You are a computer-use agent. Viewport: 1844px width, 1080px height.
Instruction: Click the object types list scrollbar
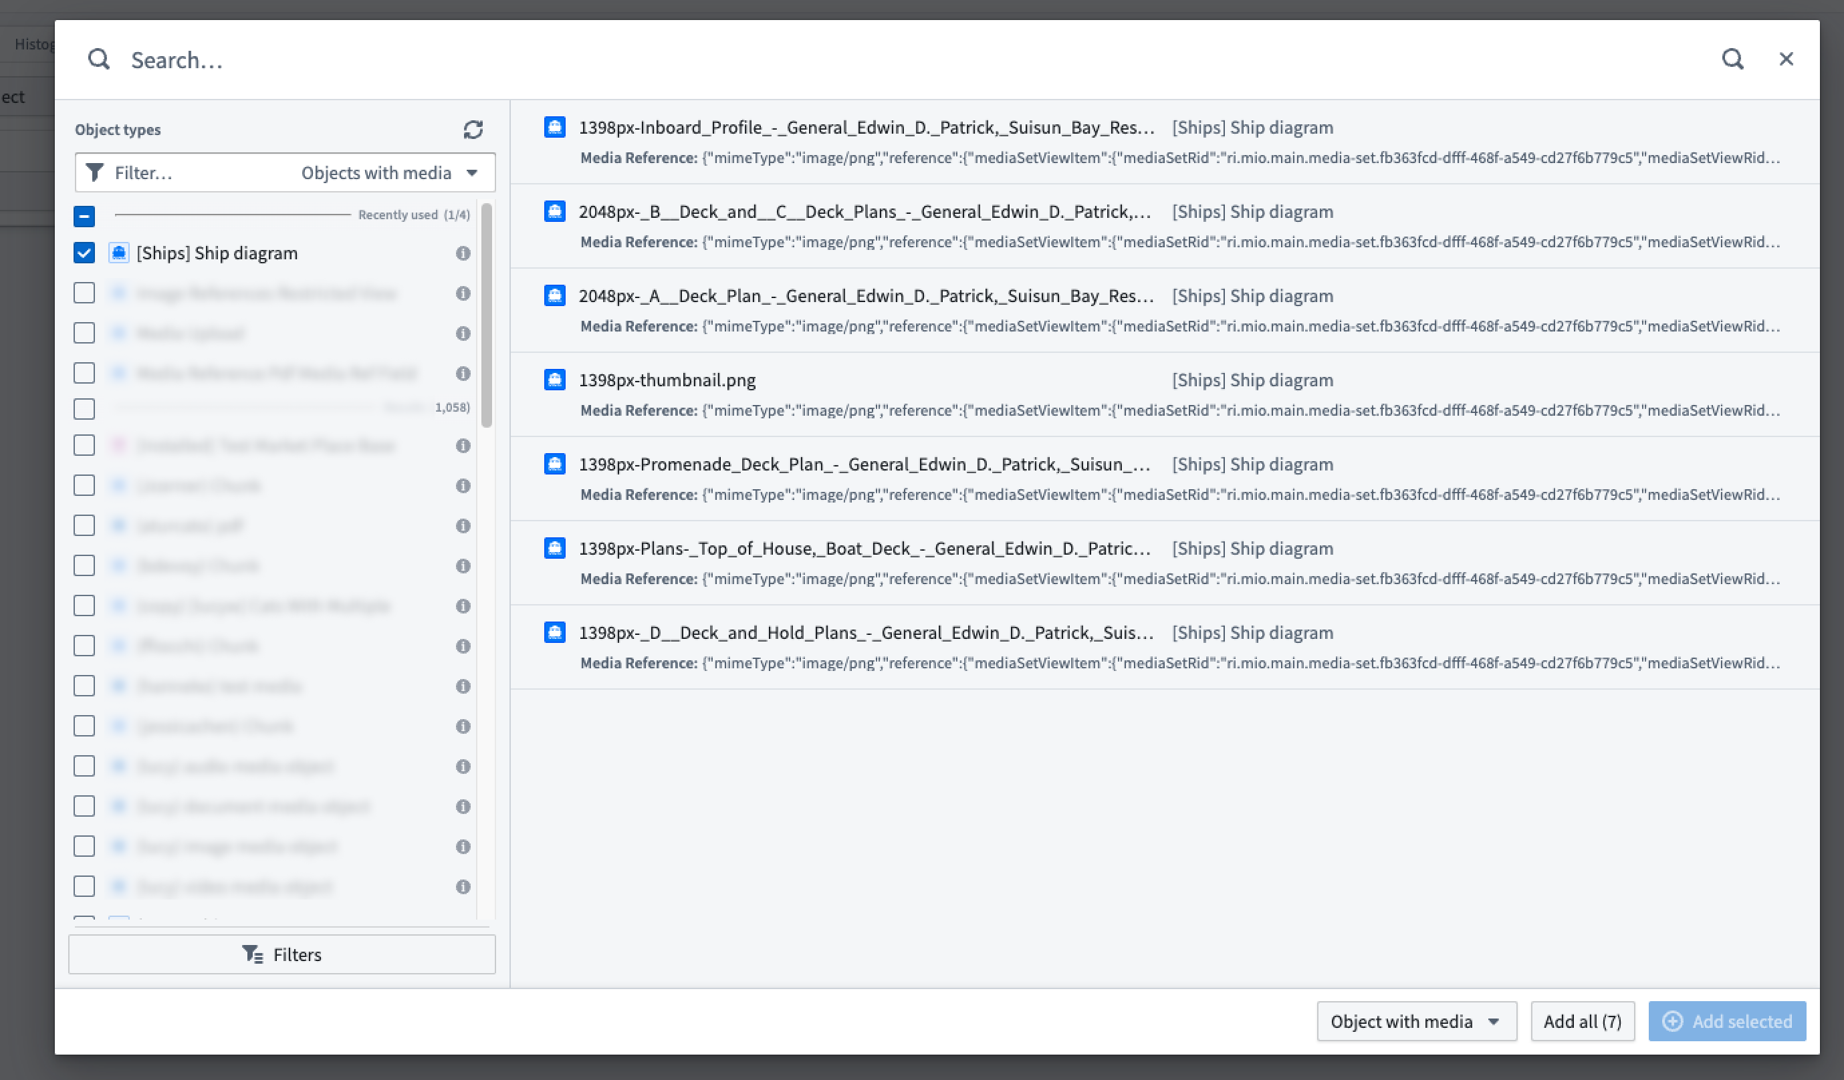click(x=487, y=314)
